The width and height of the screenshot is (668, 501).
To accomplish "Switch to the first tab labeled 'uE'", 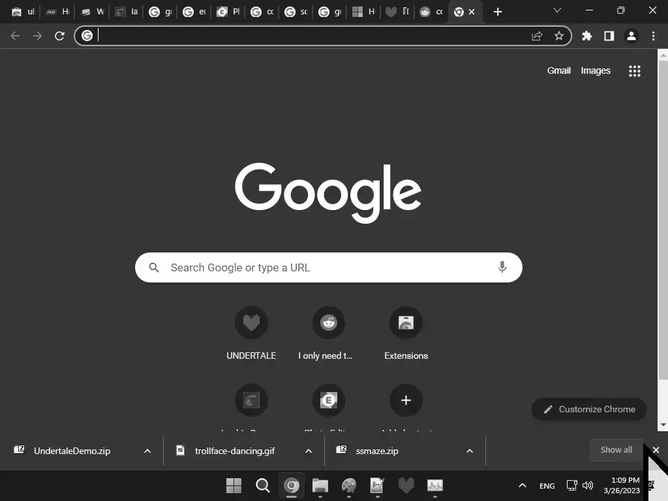I will point(23,12).
